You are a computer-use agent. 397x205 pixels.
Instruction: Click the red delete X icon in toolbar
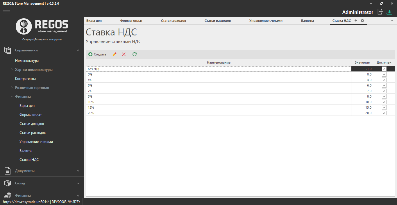tap(124, 54)
